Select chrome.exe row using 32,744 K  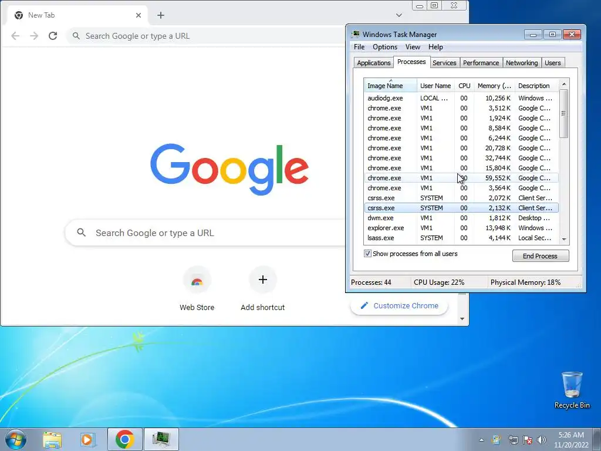pyautogui.click(x=461, y=158)
